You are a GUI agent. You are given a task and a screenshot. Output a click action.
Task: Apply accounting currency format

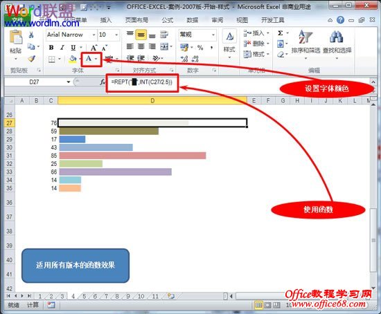click(x=184, y=47)
